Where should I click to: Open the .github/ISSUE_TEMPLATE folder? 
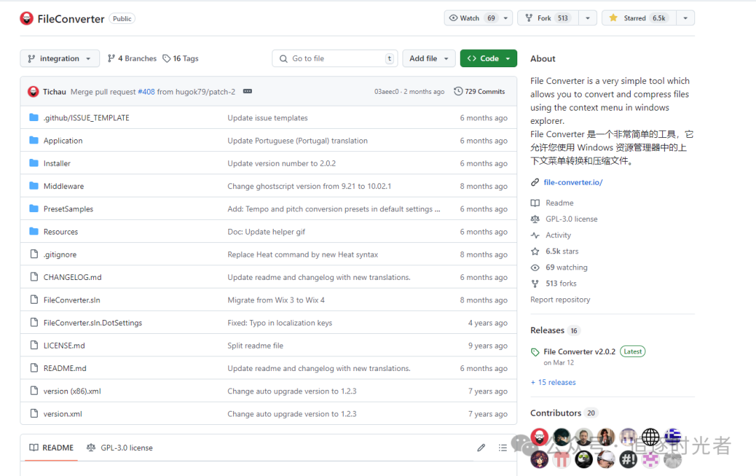(86, 118)
